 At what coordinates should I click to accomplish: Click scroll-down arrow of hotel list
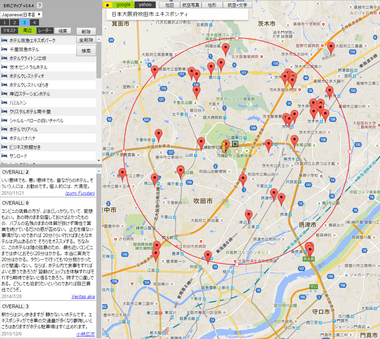[99, 160]
